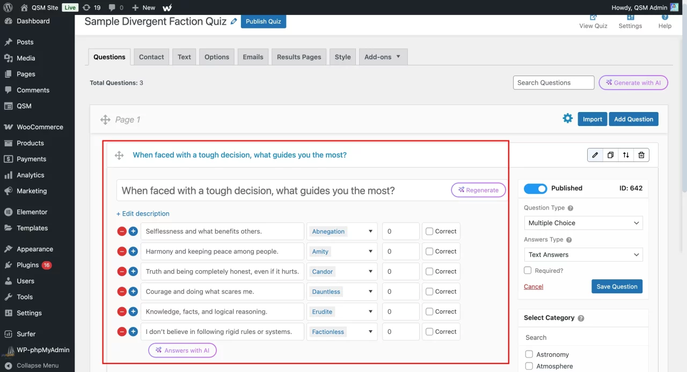
Task: Open the Amity label dropdown
Action: pyautogui.click(x=342, y=251)
